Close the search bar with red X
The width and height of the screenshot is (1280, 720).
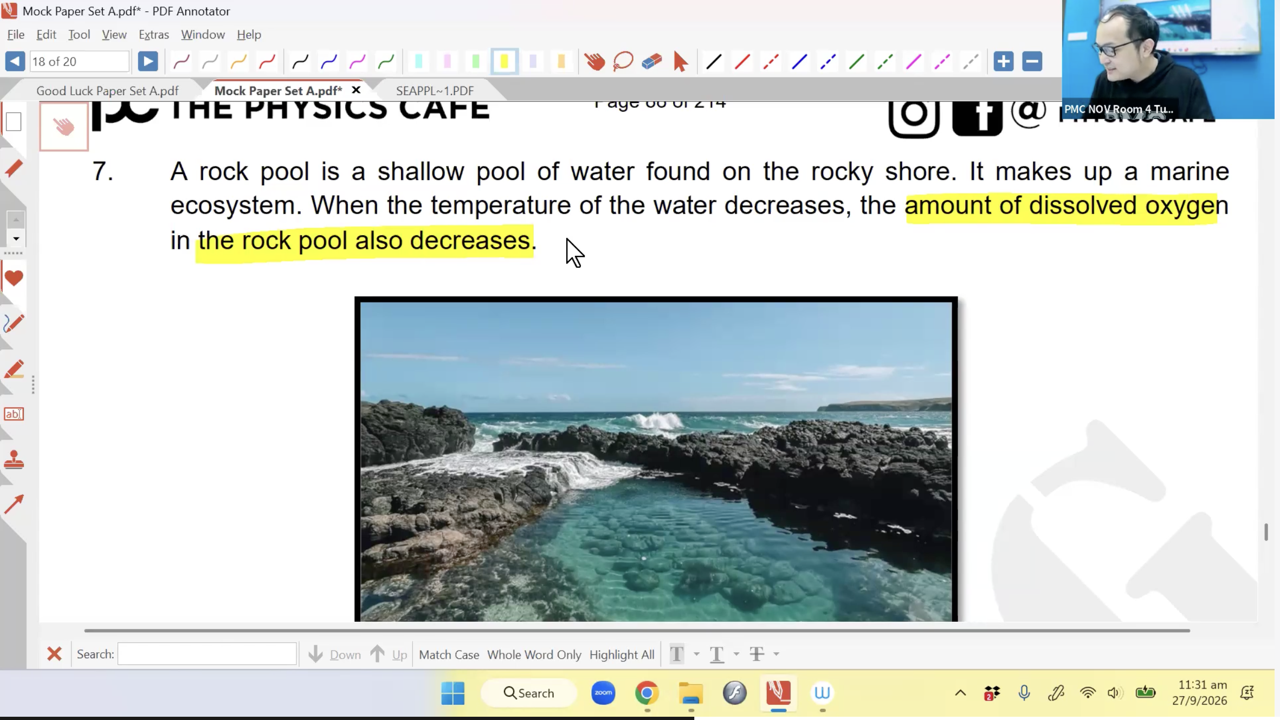coord(54,654)
